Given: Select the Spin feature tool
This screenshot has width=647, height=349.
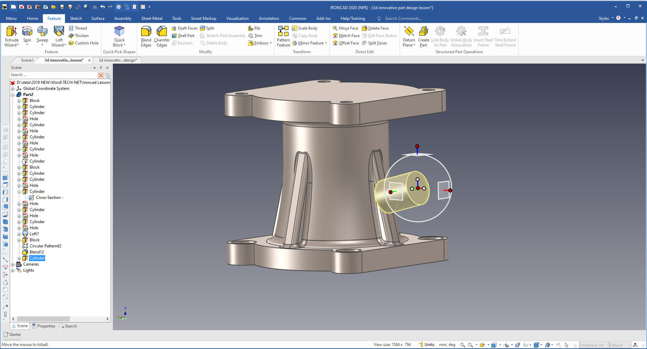Looking at the screenshot, I should point(27,32).
